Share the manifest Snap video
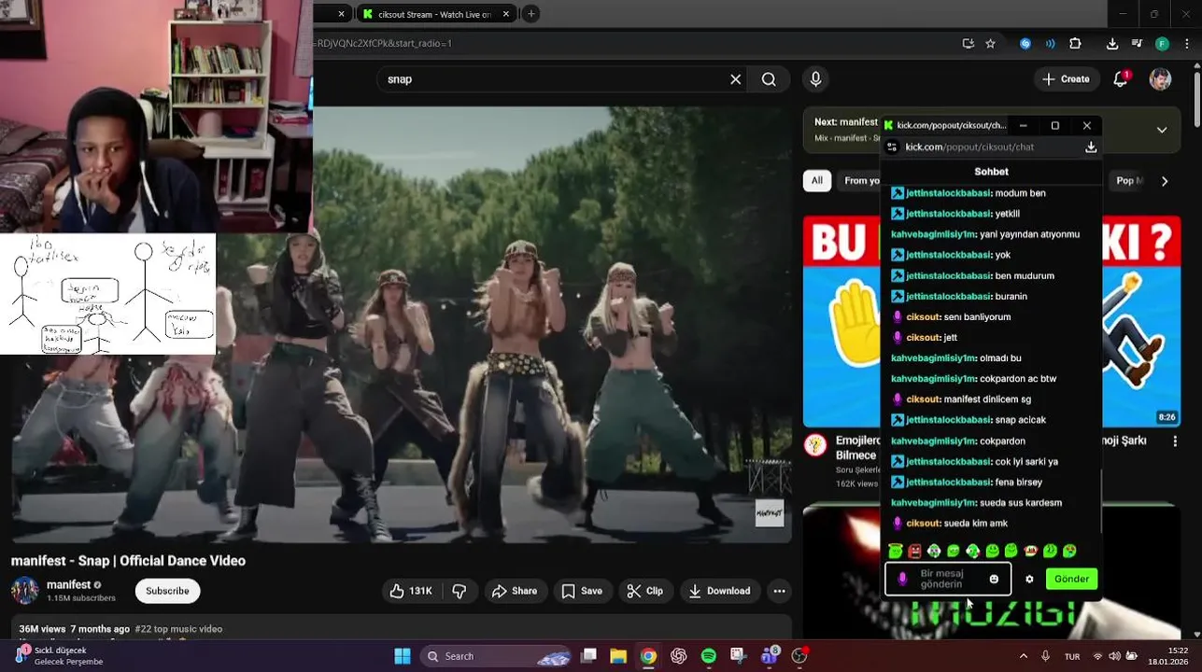The image size is (1202, 672). (x=515, y=591)
